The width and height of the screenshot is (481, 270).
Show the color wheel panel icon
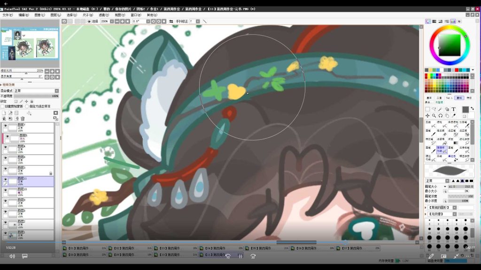point(428,22)
